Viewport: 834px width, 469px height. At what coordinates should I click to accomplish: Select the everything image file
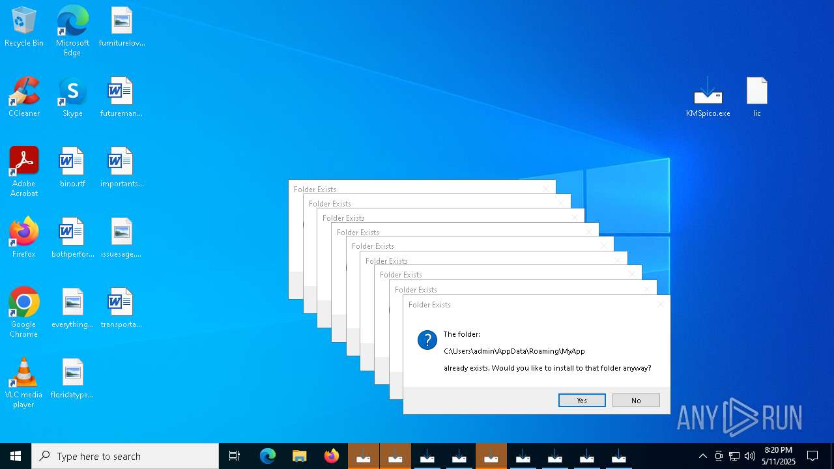[x=72, y=309]
